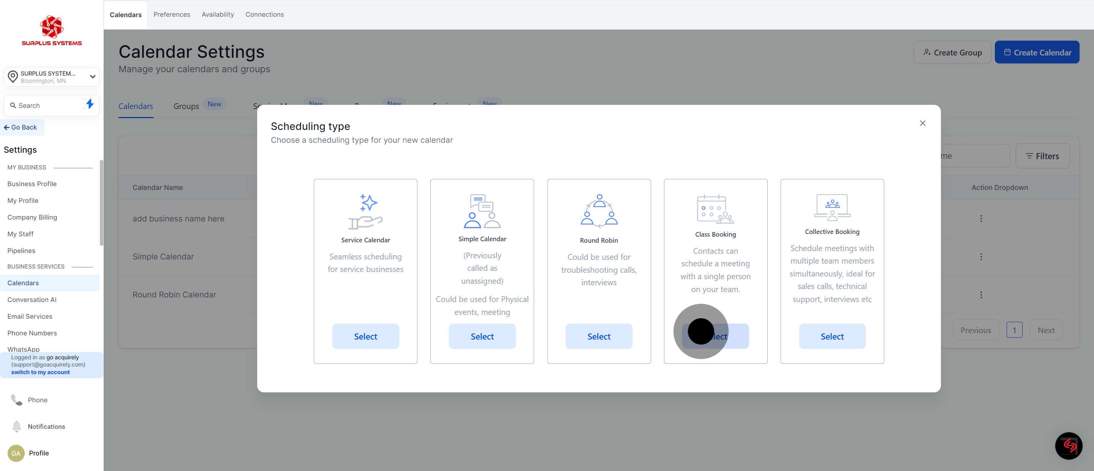Switch to the Availability tab
Viewport: 1094px width, 471px height.
coord(217,14)
